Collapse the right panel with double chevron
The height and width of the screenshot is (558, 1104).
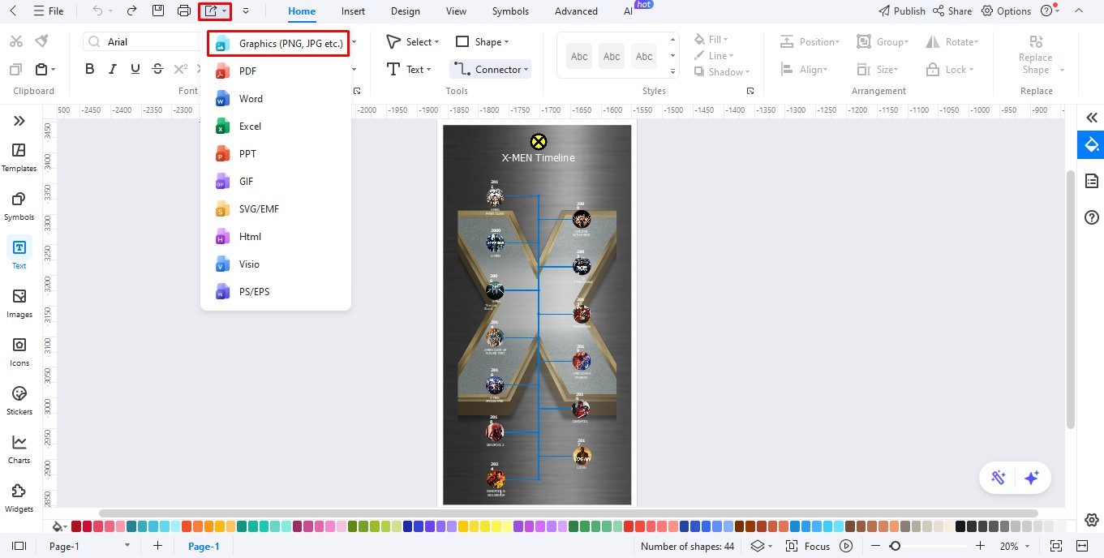click(x=1092, y=118)
